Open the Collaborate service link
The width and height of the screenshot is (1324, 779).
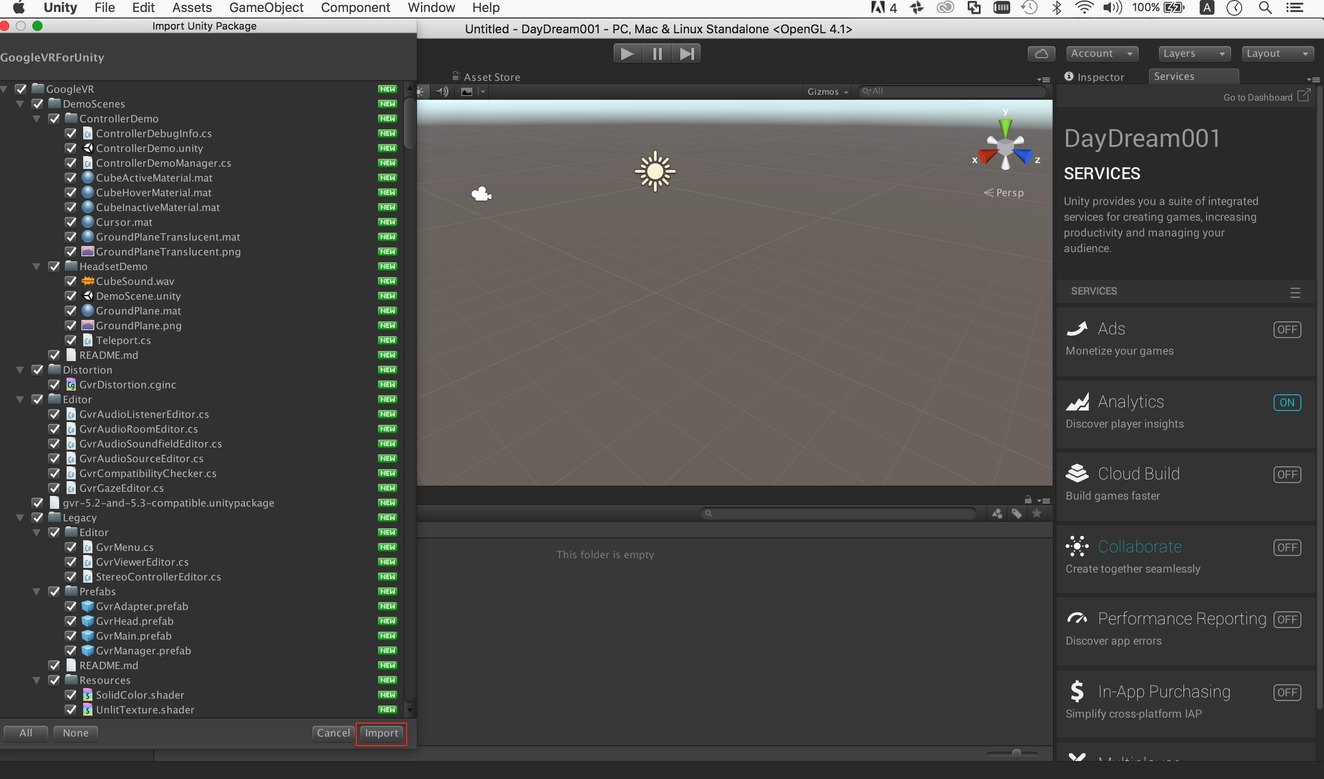(x=1140, y=546)
